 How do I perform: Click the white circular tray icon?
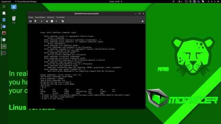(194, 1)
